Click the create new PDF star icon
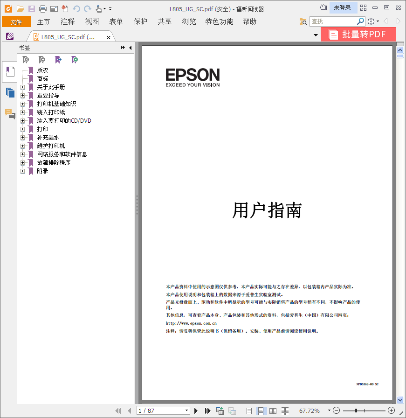 click(x=65, y=9)
